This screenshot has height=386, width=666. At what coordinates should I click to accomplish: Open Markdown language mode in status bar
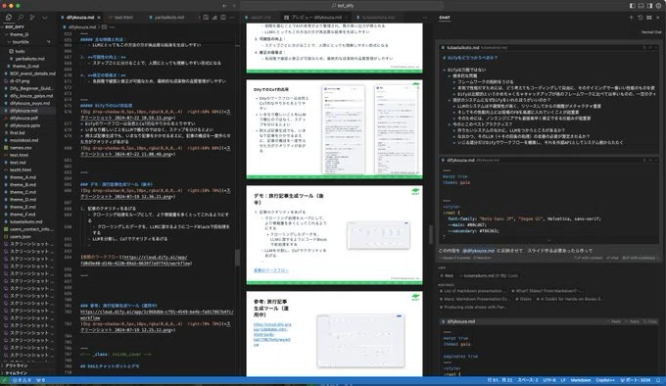[581, 380]
